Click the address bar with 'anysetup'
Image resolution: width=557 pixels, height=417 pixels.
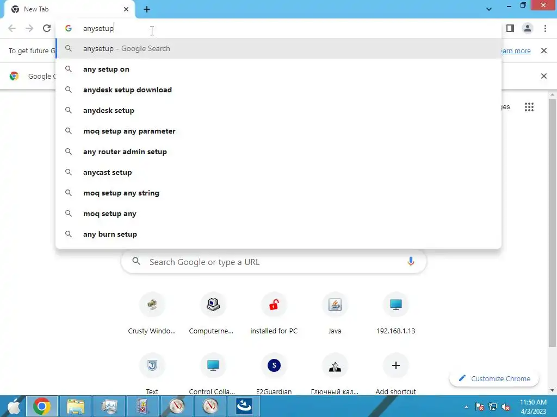coord(278,28)
